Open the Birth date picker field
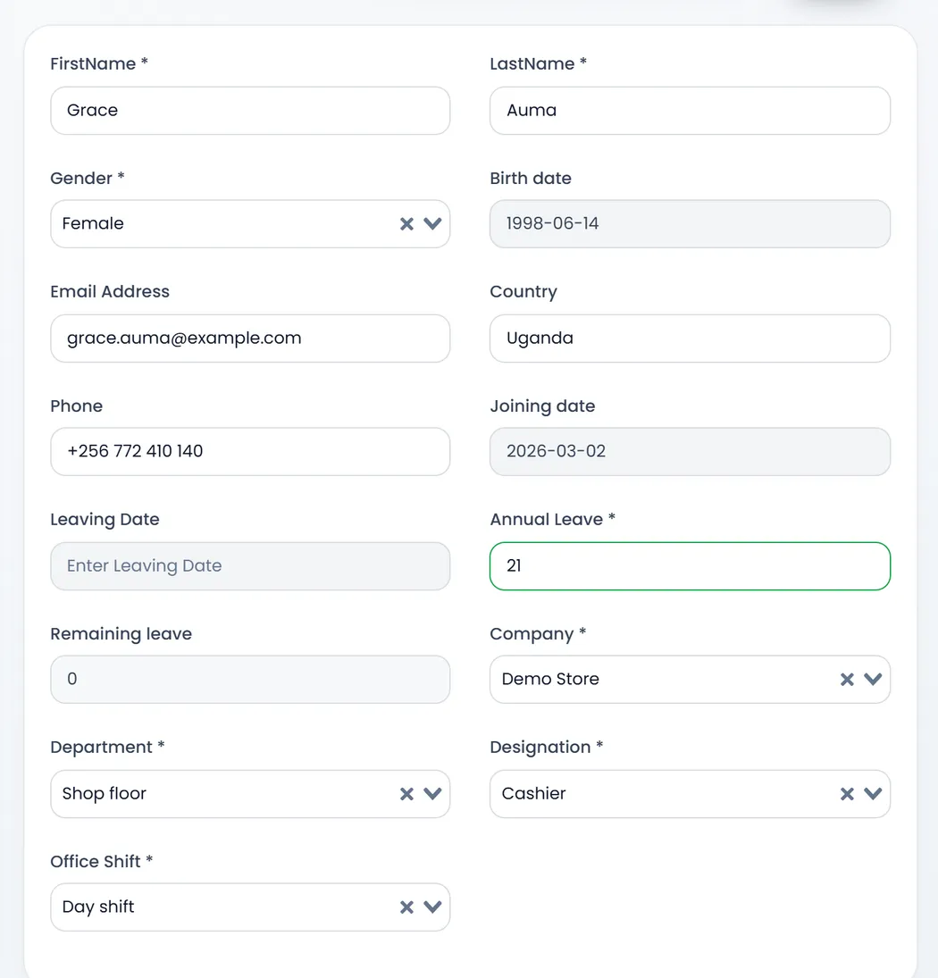The height and width of the screenshot is (978, 938). [690, 224]
